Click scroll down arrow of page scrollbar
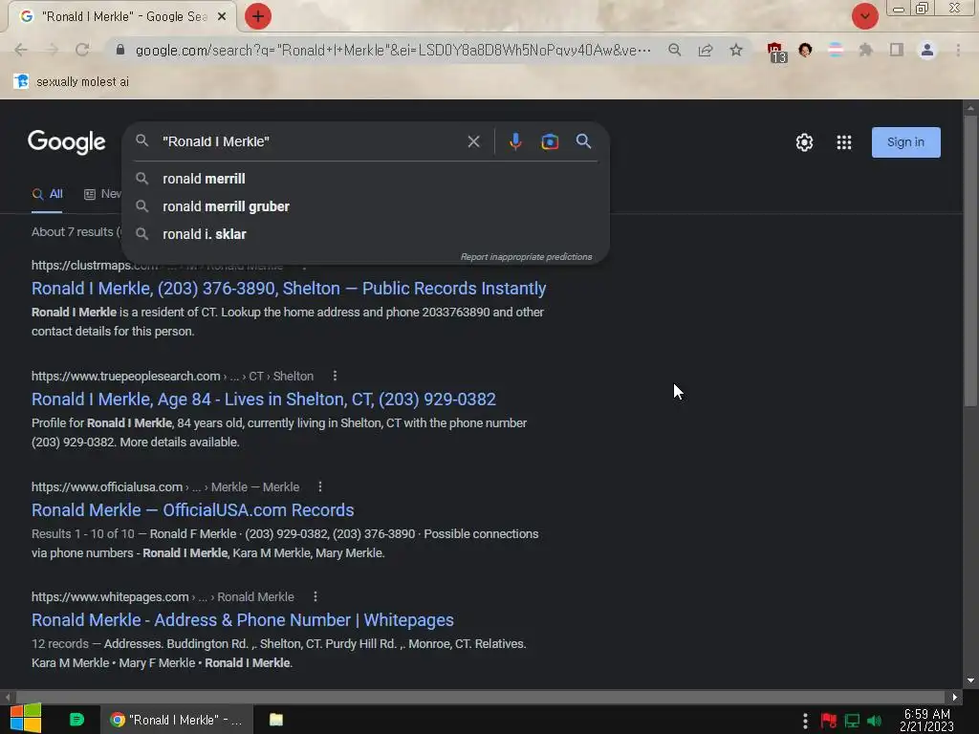 tap(970, 680)
